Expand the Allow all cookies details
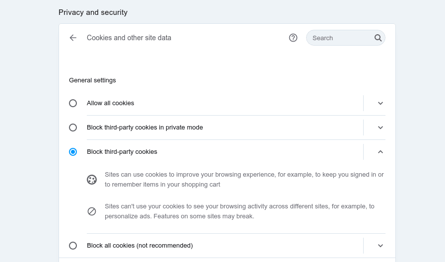This screenshot has width=445, height=262. 381,103
